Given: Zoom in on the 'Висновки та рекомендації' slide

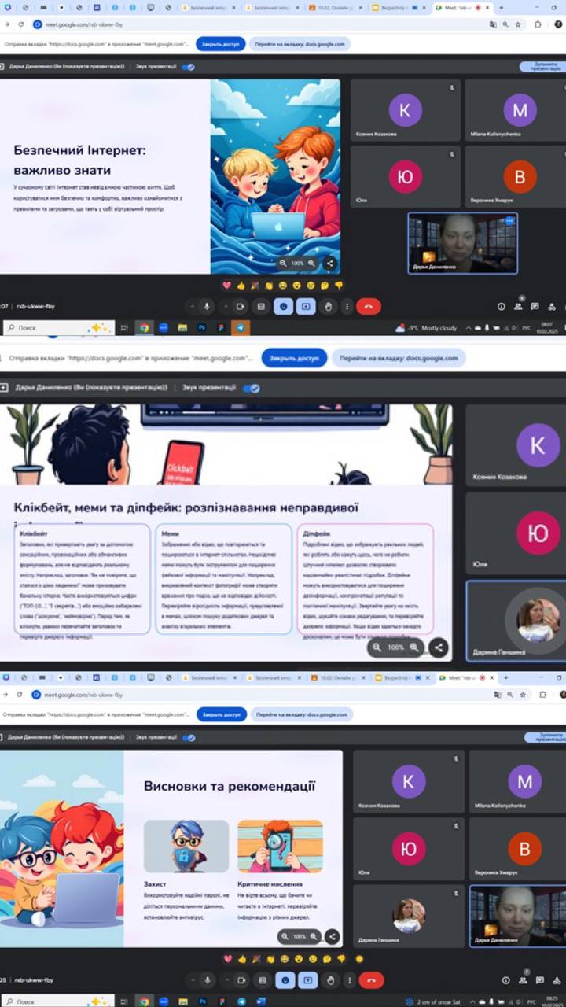Looking at the screenshot, I should (x=314, y=936).
